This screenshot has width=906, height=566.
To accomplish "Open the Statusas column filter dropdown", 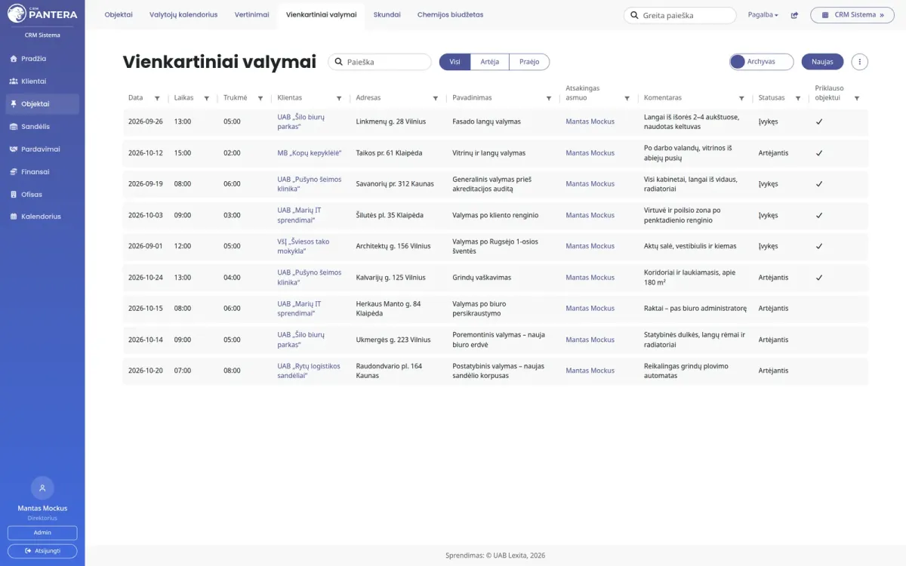I will 798,98.
